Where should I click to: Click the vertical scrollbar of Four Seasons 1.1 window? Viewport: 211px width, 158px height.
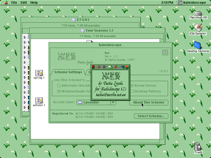click(x=162, y=89)
